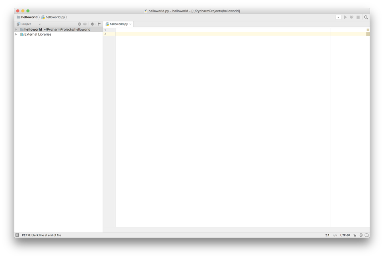Click the n/a line separator indicator

click(x=335, y=235)
